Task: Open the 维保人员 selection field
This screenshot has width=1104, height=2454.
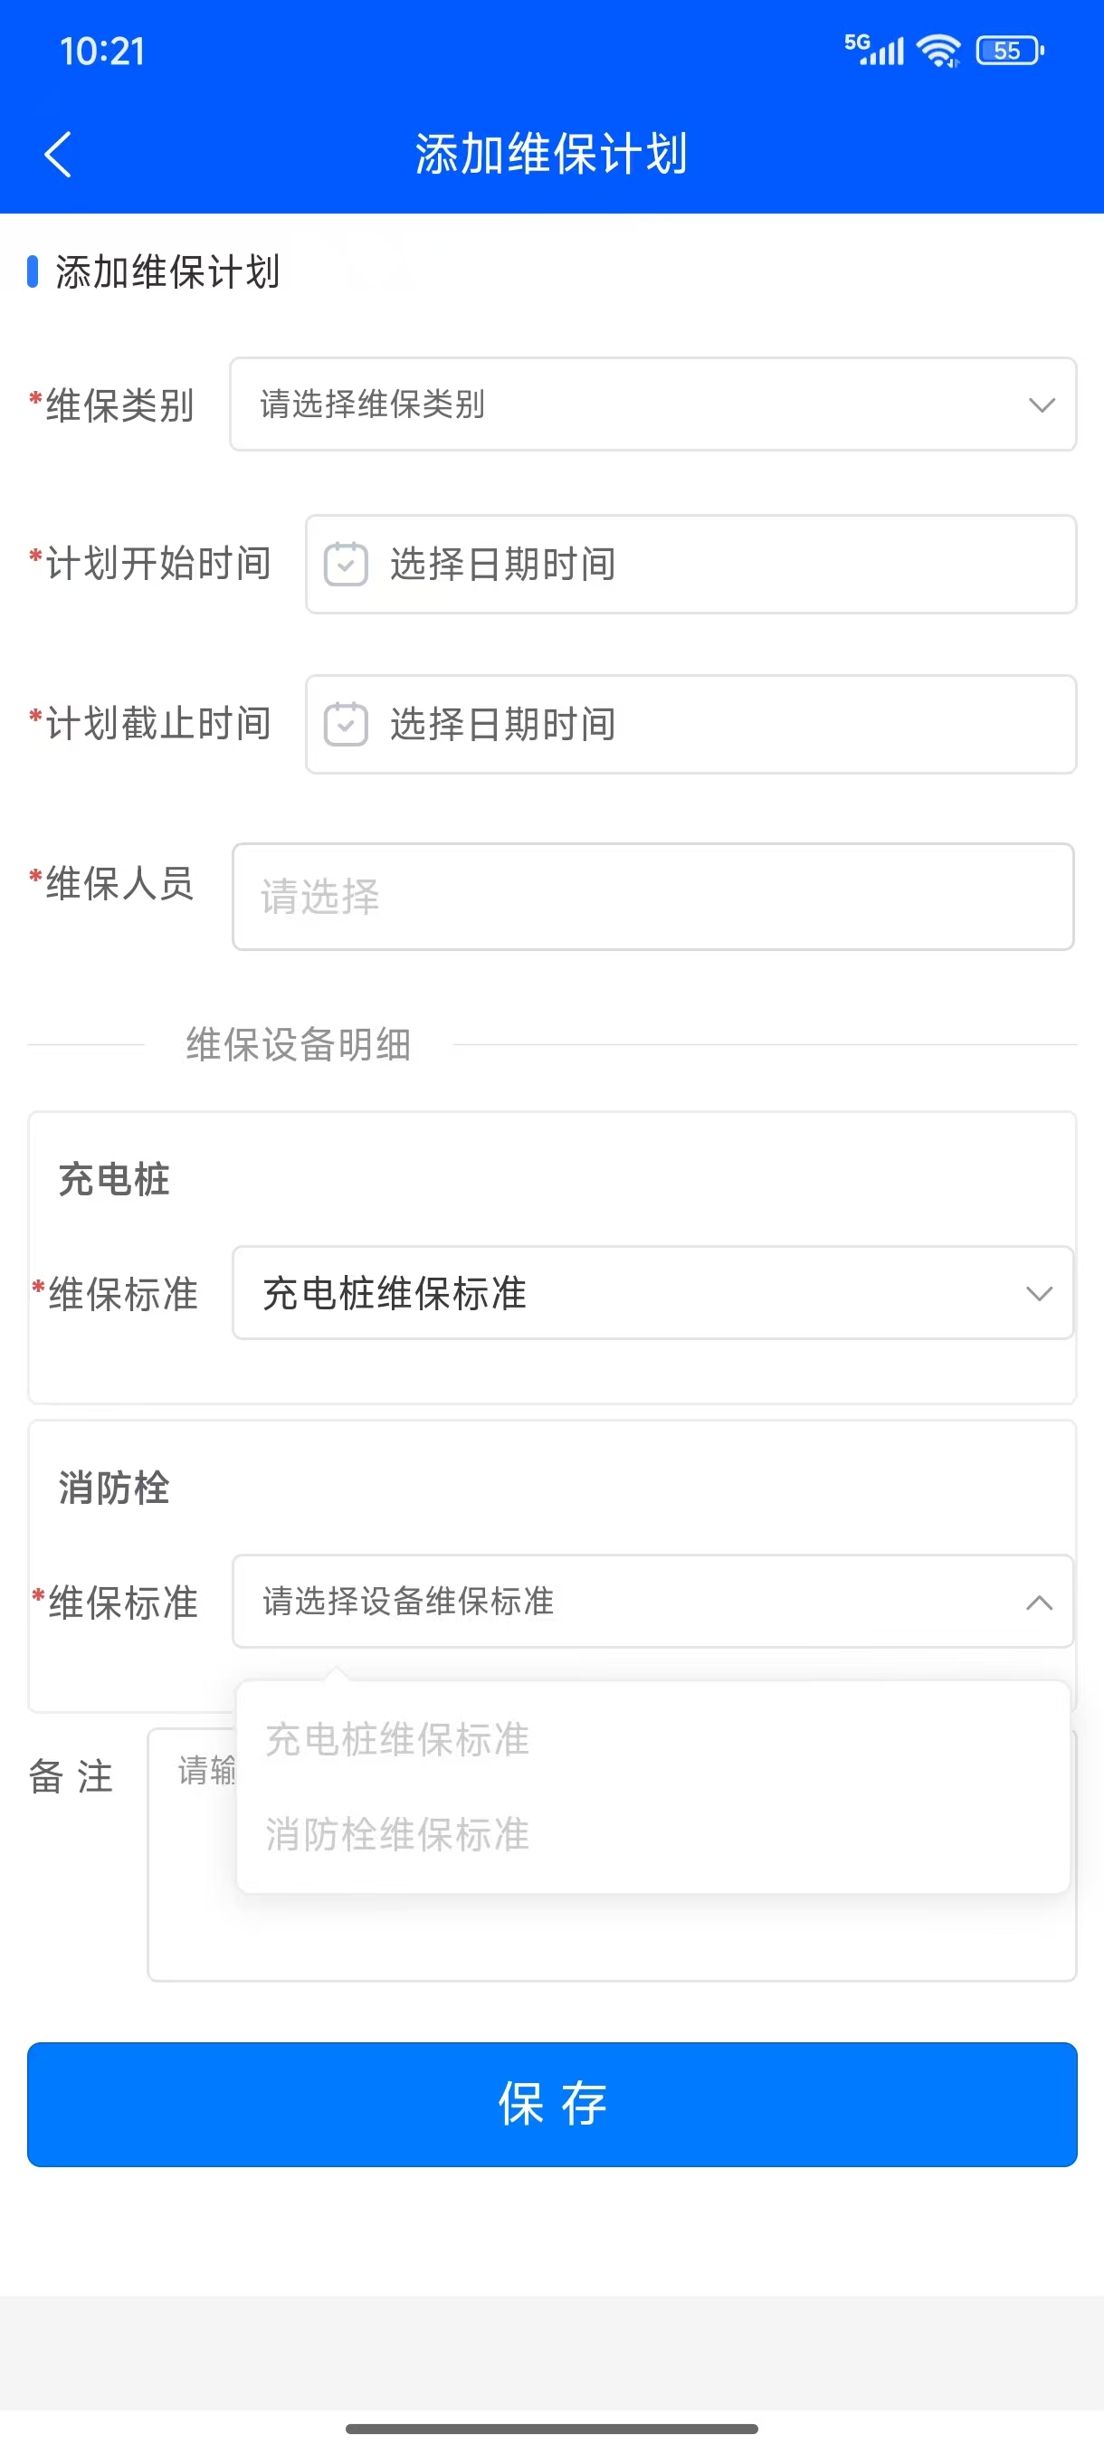Action: tap(652, 897)
